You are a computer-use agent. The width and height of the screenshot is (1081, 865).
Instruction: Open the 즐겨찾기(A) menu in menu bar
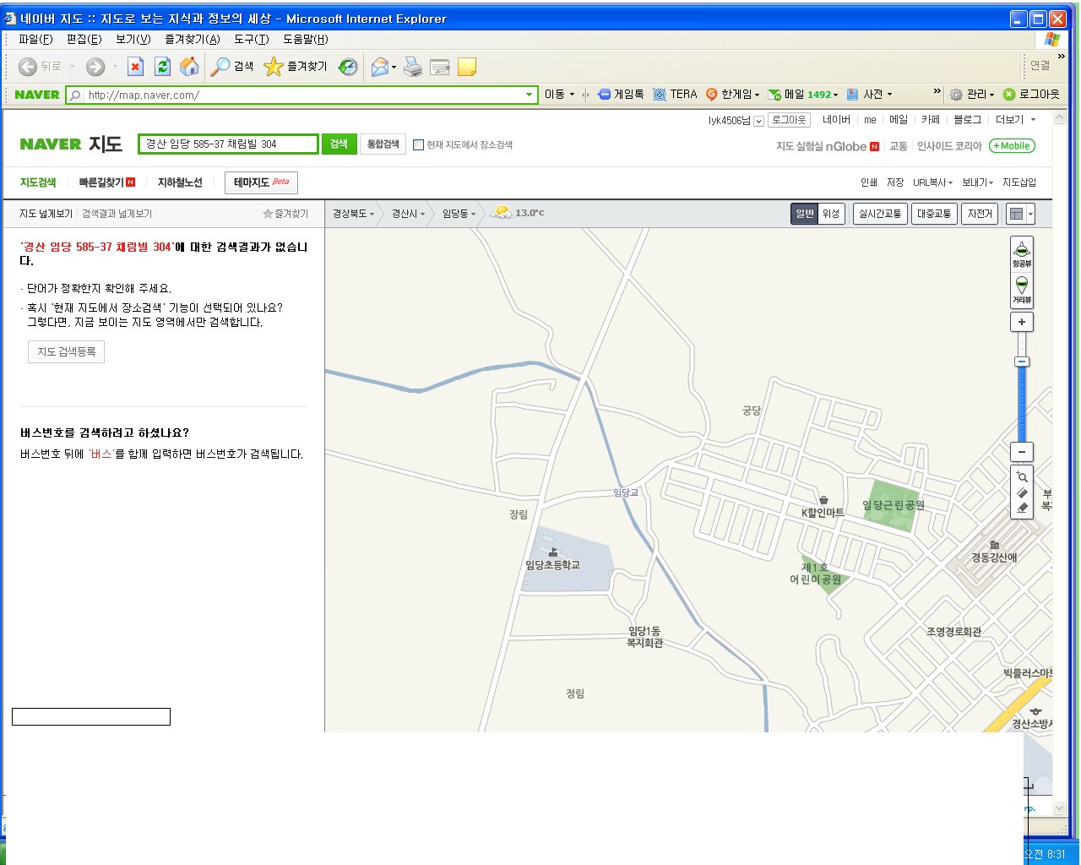(x=192, y=39)
